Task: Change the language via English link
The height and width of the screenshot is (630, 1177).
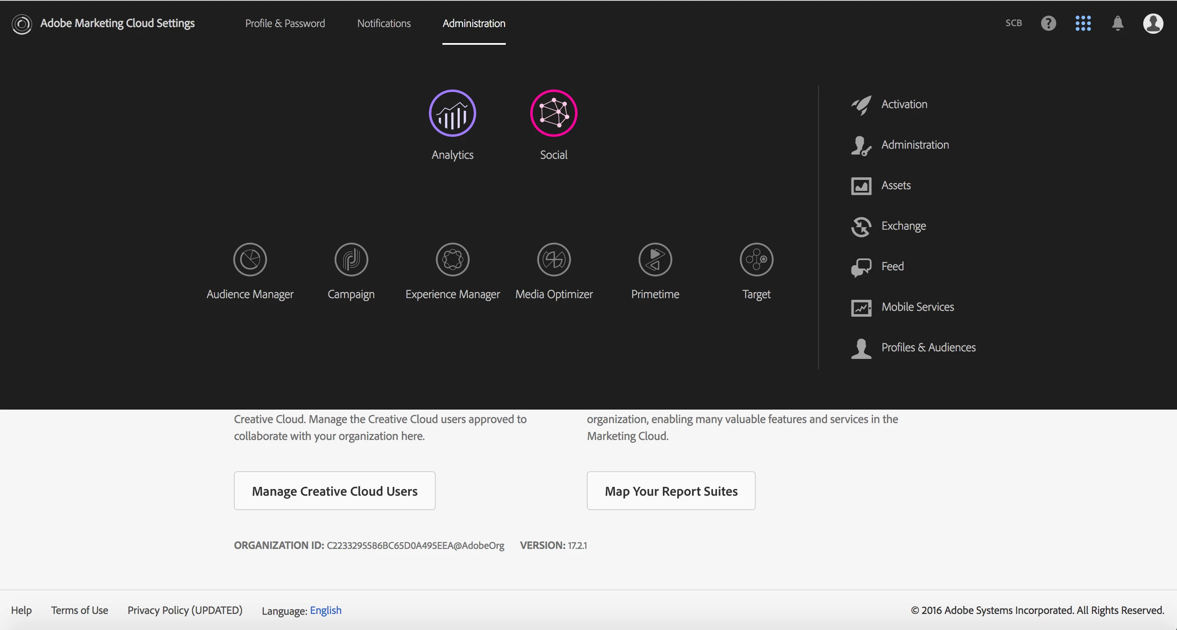Action: (x=325, y=610)
